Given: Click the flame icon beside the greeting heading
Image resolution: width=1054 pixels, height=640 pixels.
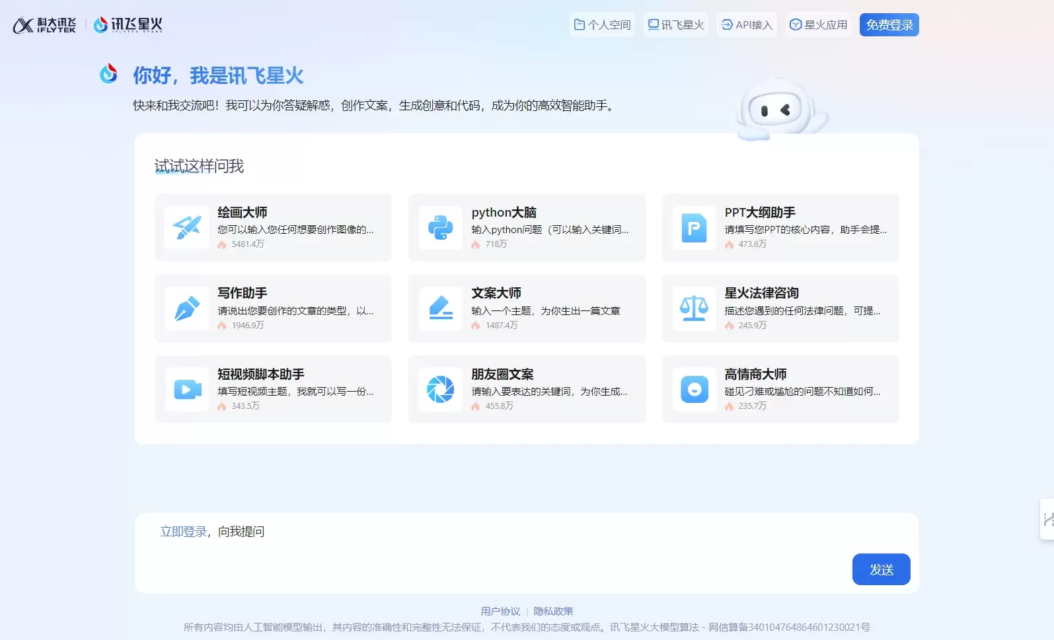Looking at the screenshot, I should 108,73.
